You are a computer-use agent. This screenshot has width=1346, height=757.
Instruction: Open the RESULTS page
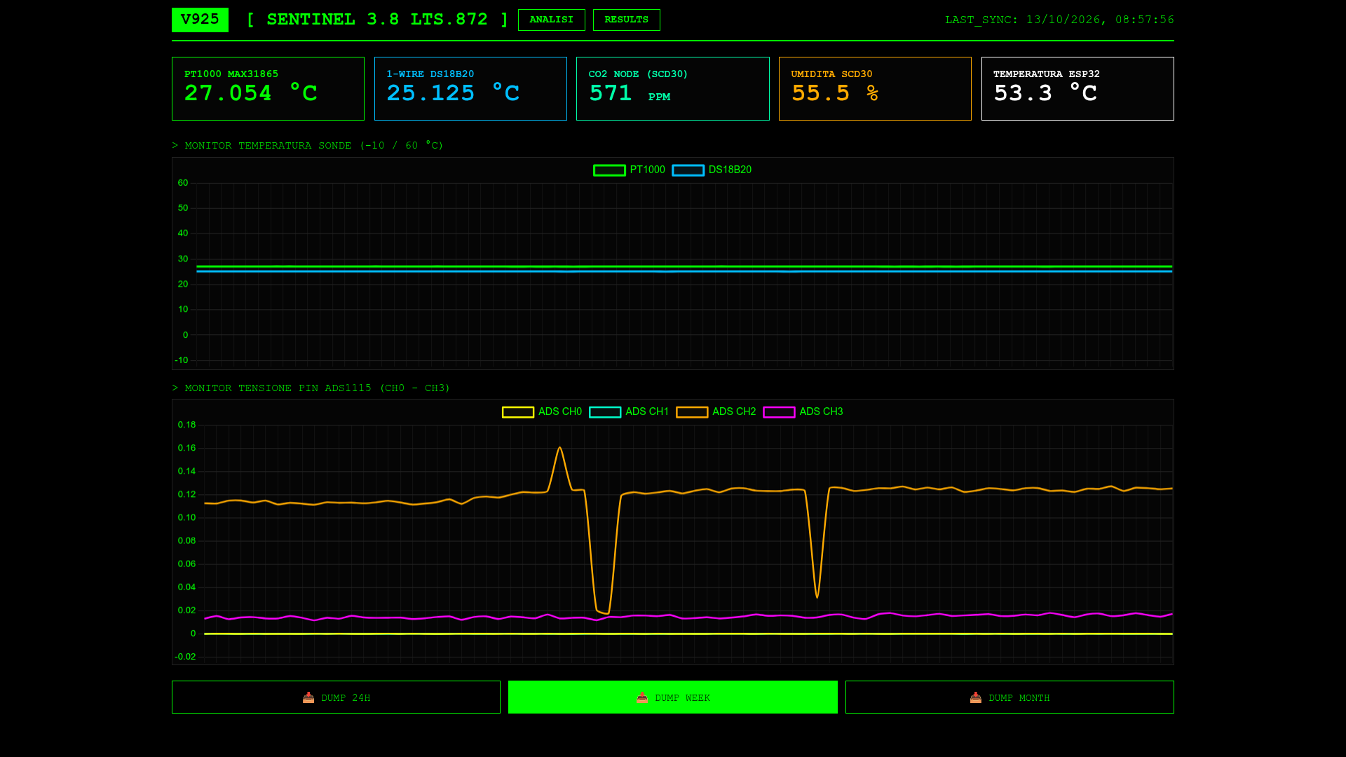click(x=626, y=20)
